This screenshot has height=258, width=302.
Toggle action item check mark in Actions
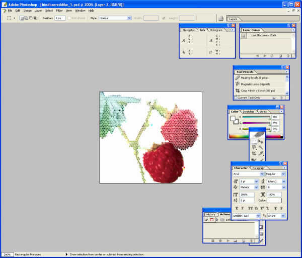(206, 220)
